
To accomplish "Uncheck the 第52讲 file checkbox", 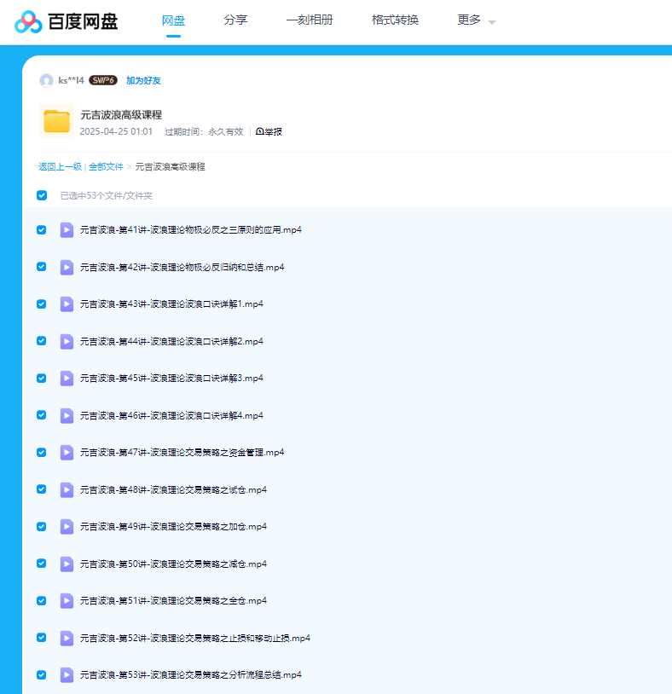I will (42, 638).
